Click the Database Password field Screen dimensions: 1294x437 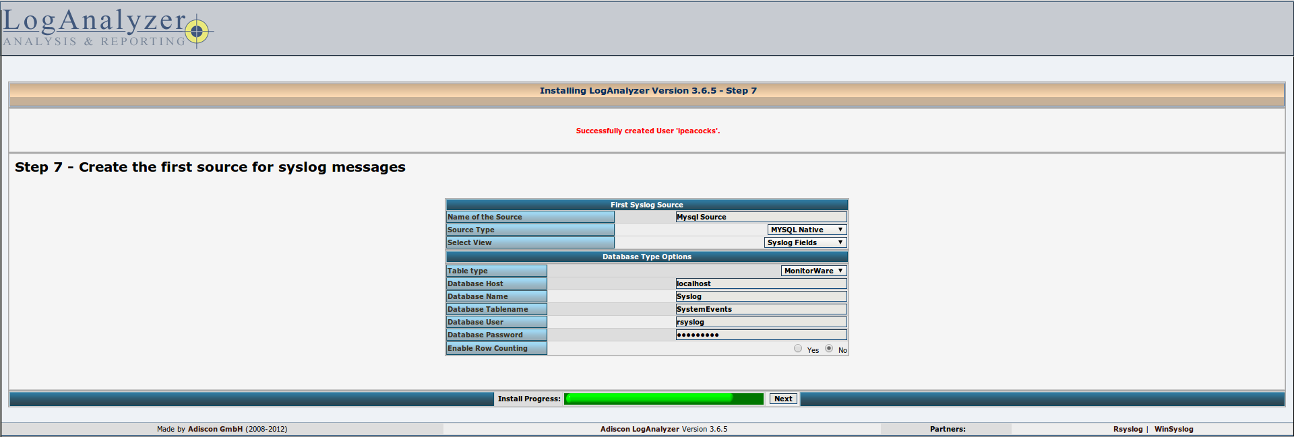[761, 335]
